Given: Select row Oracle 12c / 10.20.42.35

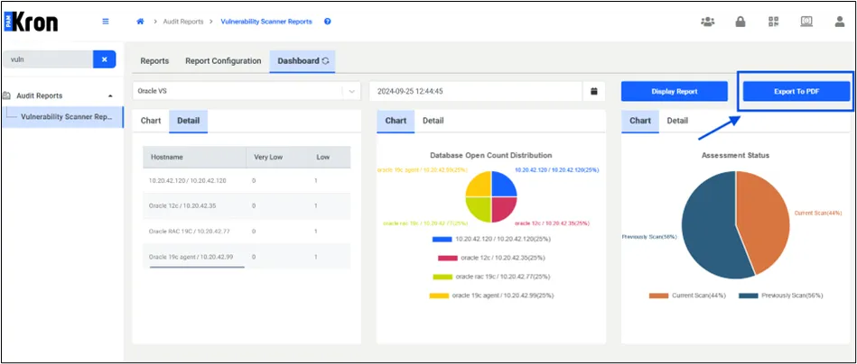Looking at the screenshot, I should click(x=247, y=206).
